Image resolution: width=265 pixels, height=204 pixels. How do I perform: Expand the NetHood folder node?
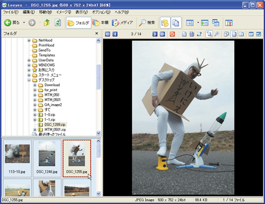click(x=29, y=40)
